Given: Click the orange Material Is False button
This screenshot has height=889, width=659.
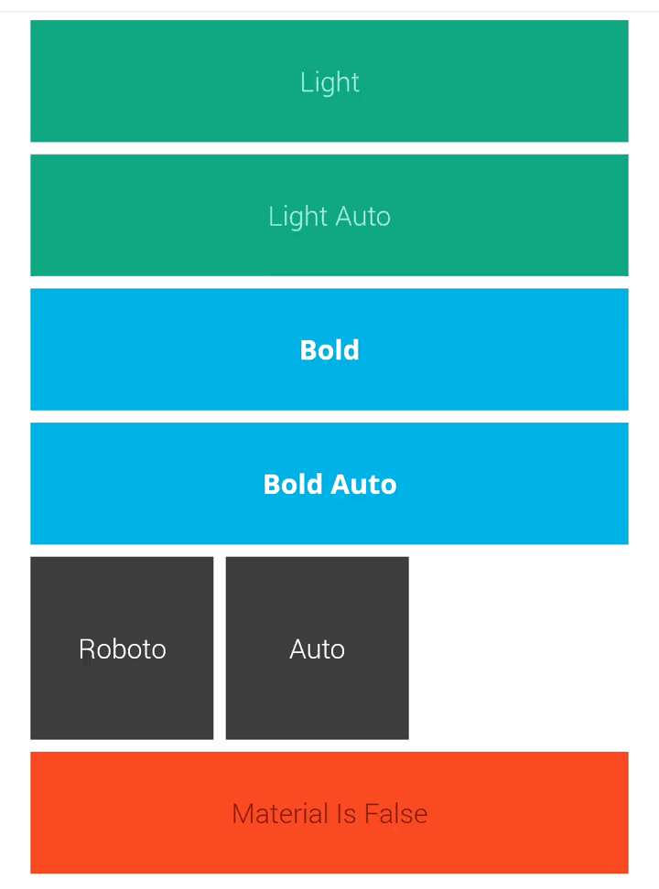Looking at the screenshot, I should coord(329,812).
